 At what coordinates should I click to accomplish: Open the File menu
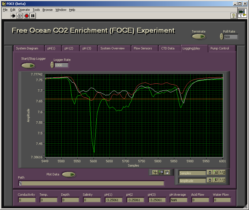tap(5, 10)
